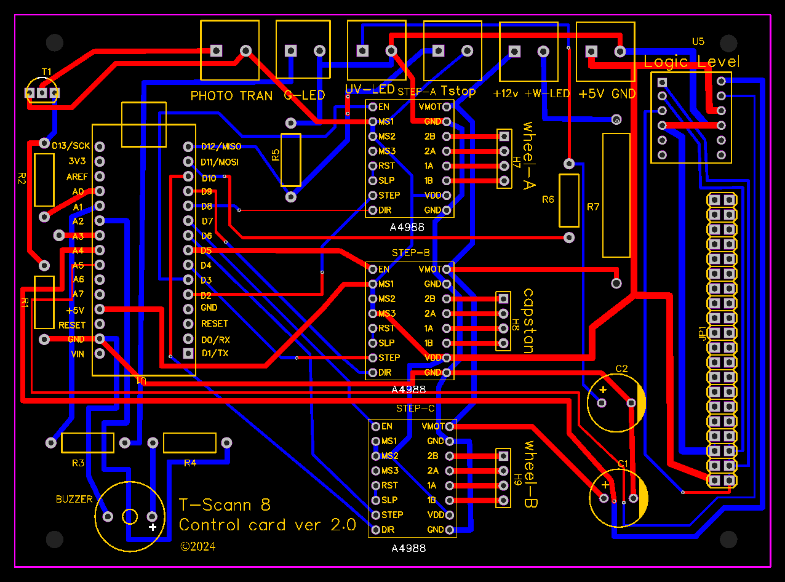Select the D13/SCK pin label
The height and width of the screenshot is (582, 785).
click(71, 146)
